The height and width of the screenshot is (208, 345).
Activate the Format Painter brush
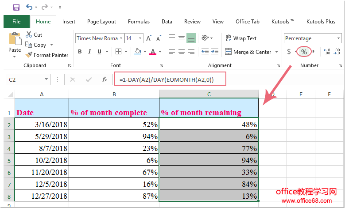pyautogui.click(x=47, y=55)
